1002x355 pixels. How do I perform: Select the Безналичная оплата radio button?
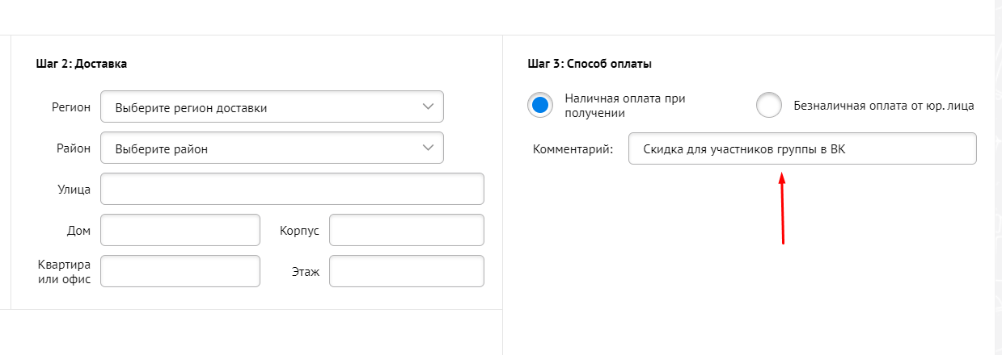coord(769,105)
